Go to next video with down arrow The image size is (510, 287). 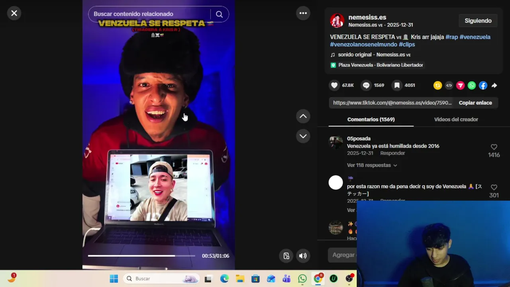303,136
